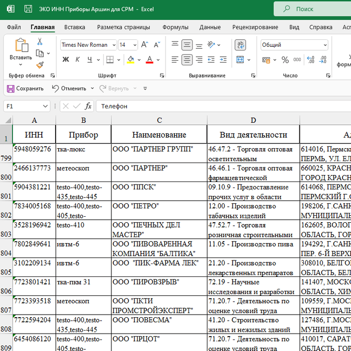Align text left

175,60
